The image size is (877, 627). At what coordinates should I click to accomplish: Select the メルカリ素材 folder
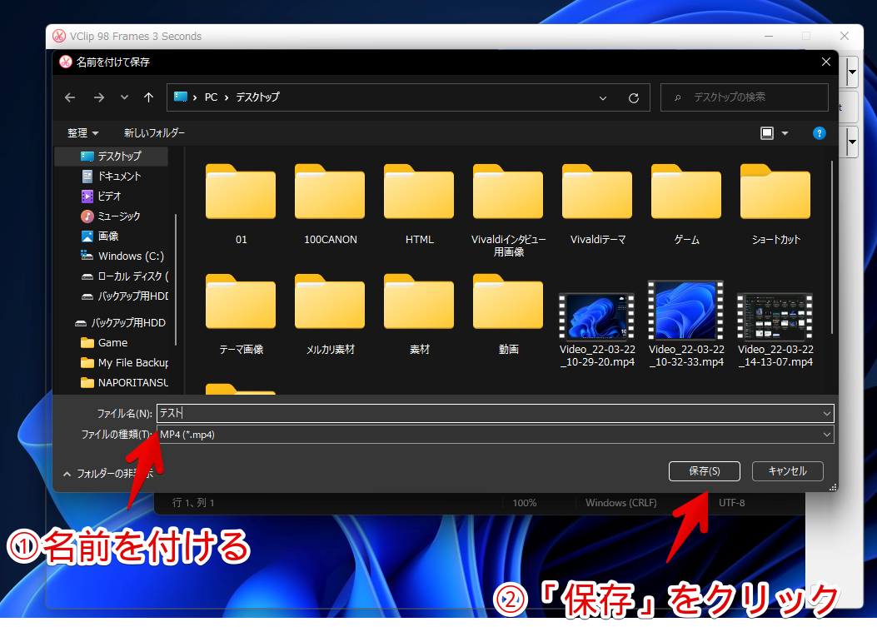pyautogui.click(x=330, y=315)
